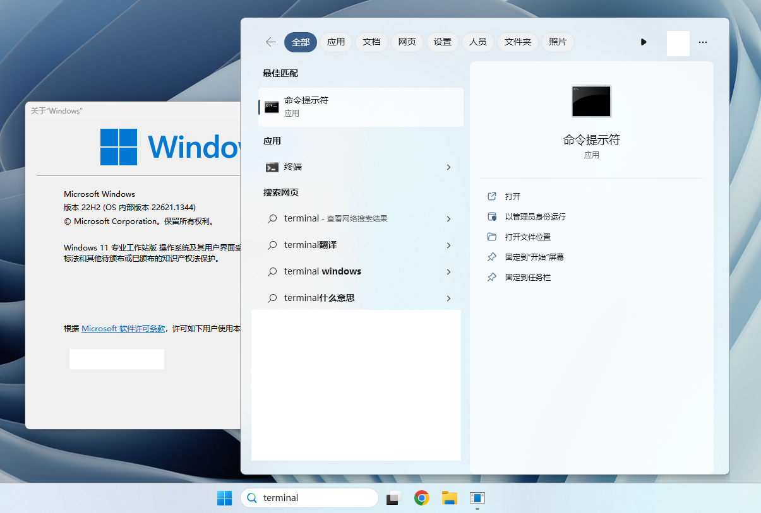Click the 终端 terminal icon
The height and width of the screenshot is (513, 761).
[272, 167]
